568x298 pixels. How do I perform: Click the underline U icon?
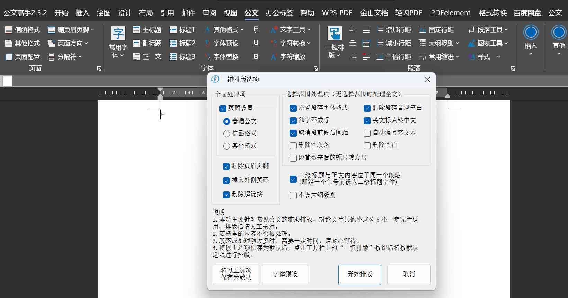[x=256, y=43]
